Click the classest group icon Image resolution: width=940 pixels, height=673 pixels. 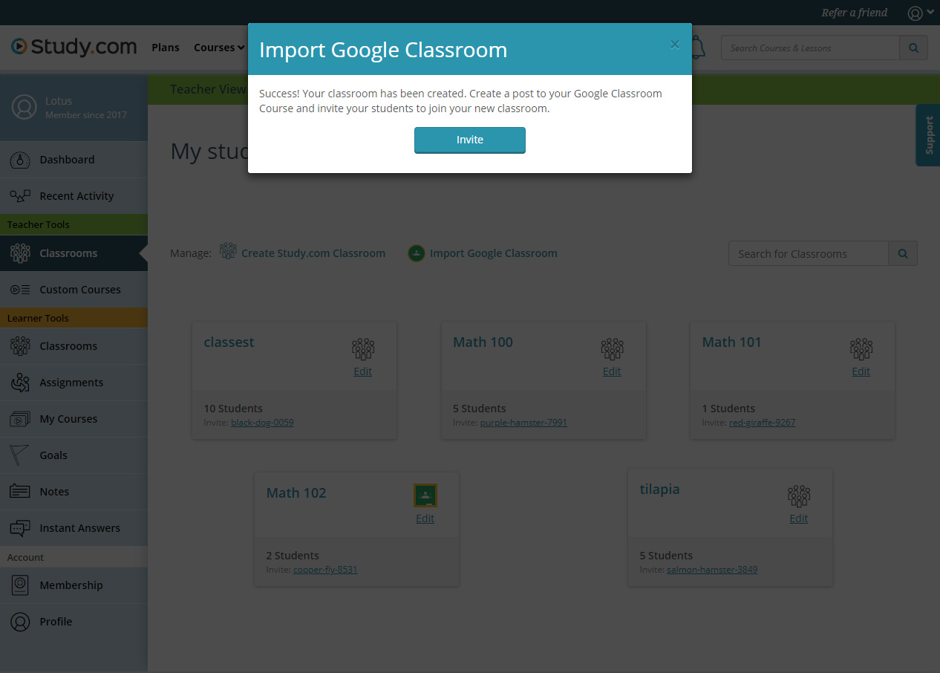pyautogui.click(x=363, y=349)
